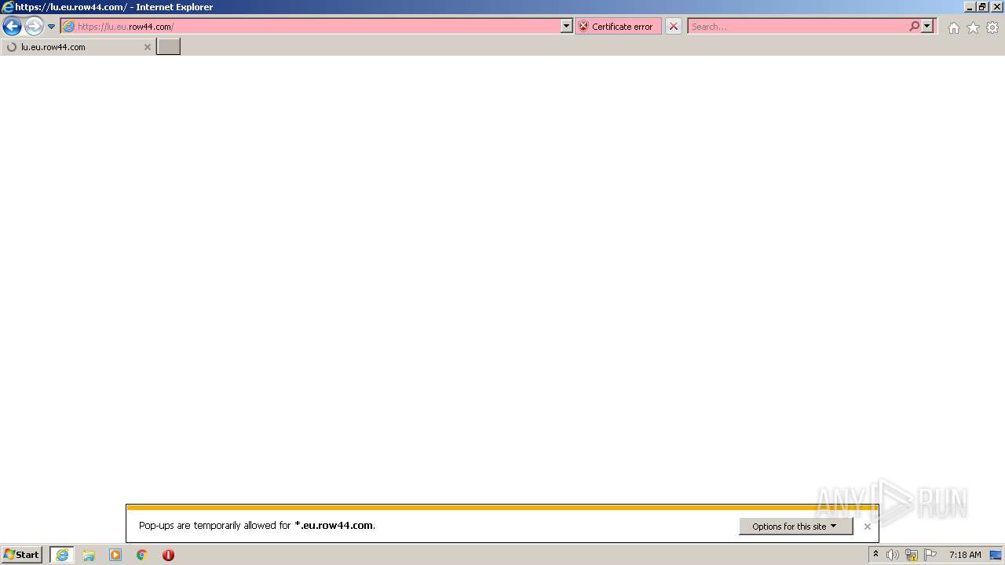The width and height of the screenshot is (1005, 565).
Task: Open the volume speaker tray icon
Action: (893, 555)
